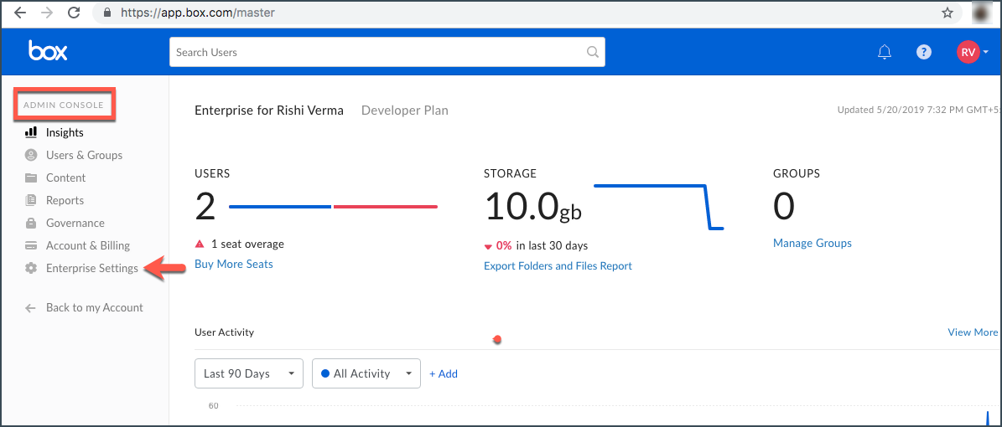The height and width of the screenshot is (427, 1002).
Task: Click the users count line graph
Action: point(333,206)
